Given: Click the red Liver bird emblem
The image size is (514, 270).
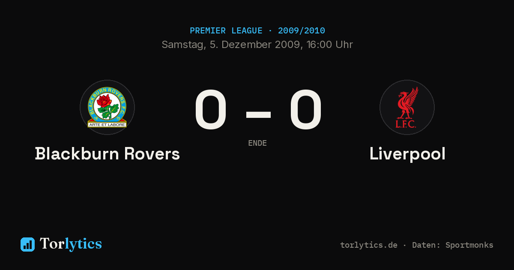Looking at the screenshot, I should point(407,103).
